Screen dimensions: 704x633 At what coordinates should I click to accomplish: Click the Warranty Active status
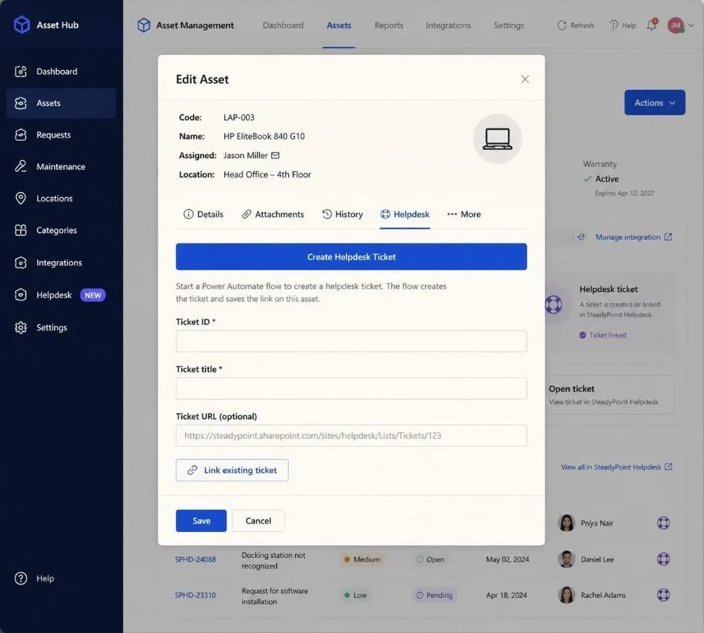pyautogui.click(x=601, y=179)
